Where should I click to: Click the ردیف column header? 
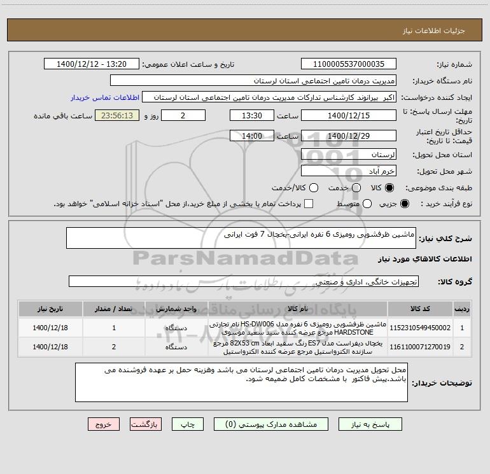tap(462, 309)
